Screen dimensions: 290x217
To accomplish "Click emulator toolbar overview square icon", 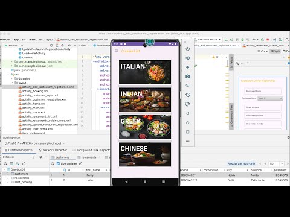I will [188, 132].
